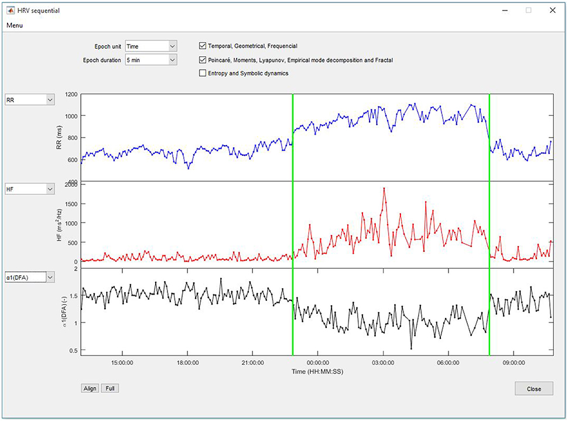568x421 pixels.
Task: Click second green marker in RR plot
Action: [490, 138]
